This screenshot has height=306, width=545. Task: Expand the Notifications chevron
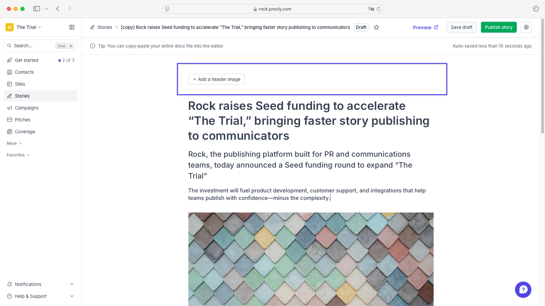coord(72,284)
